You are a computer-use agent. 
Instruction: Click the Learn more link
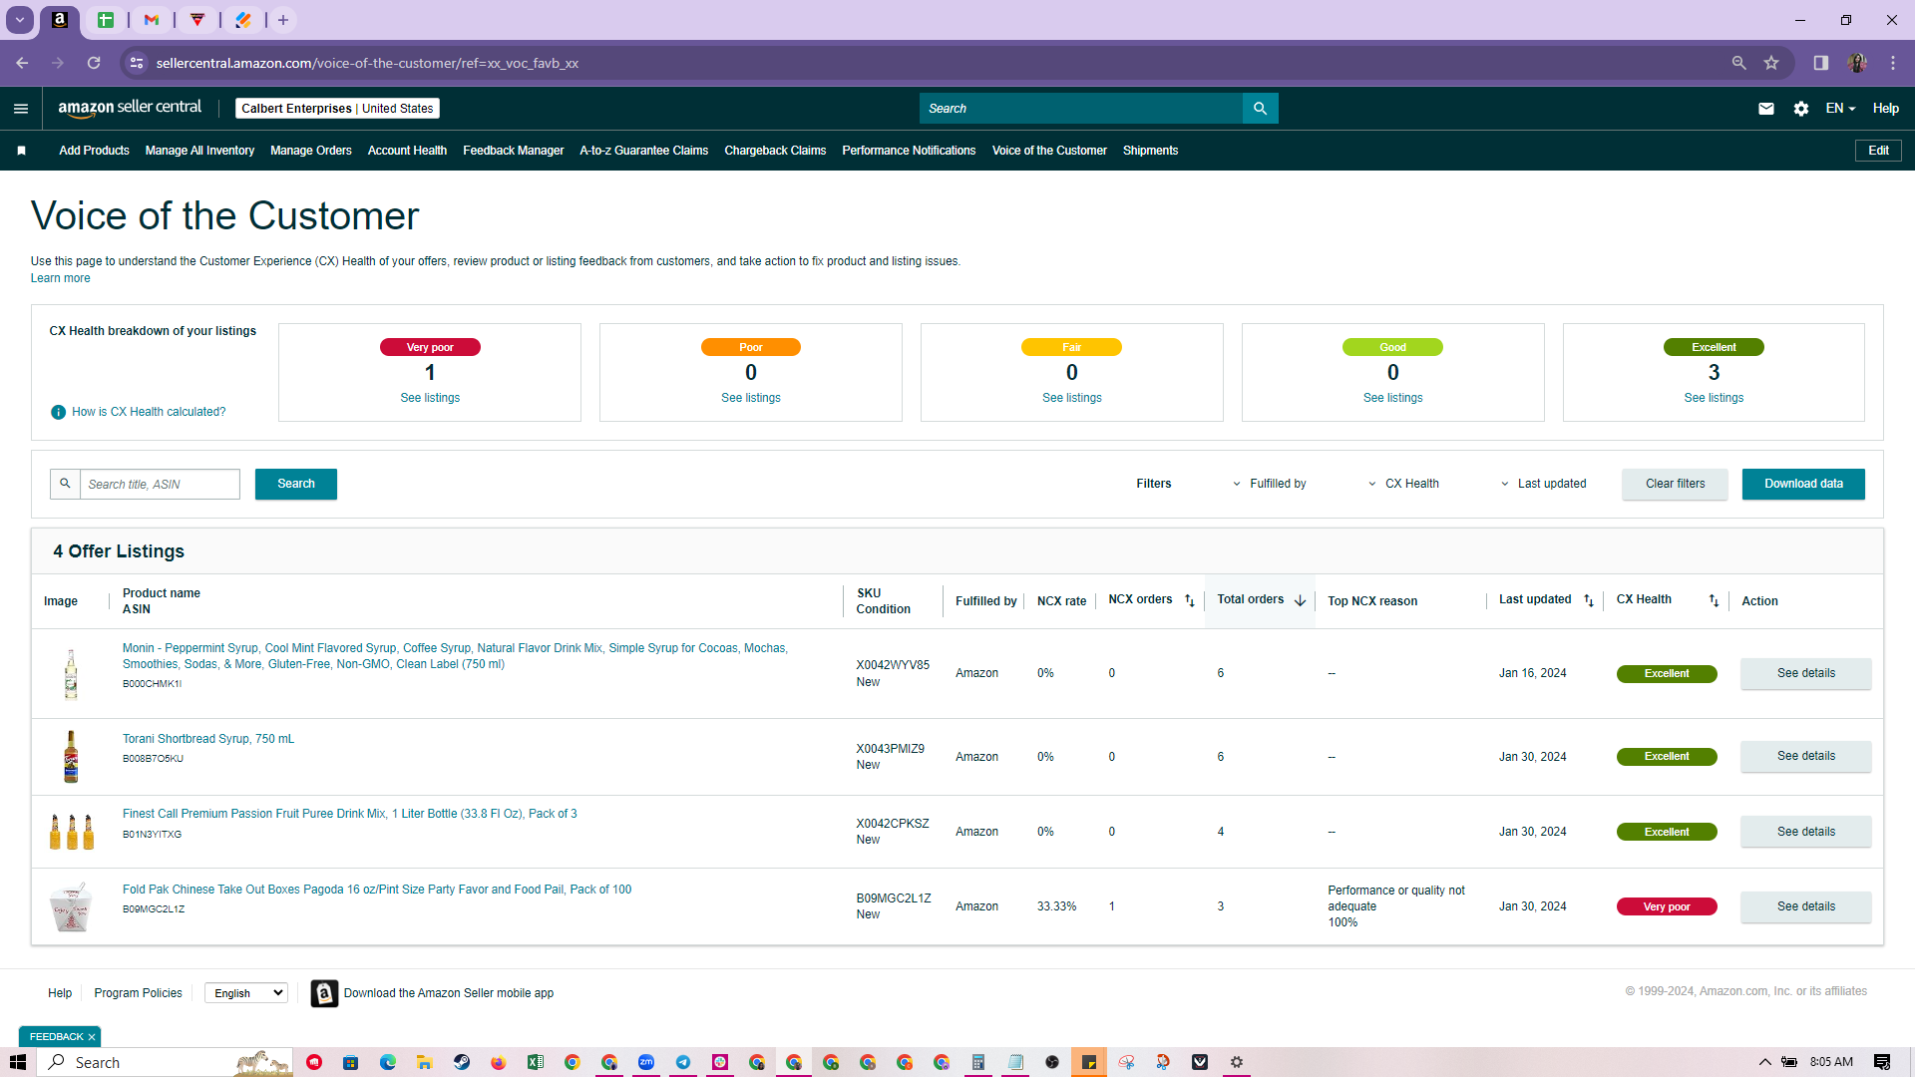click(60, 278)
